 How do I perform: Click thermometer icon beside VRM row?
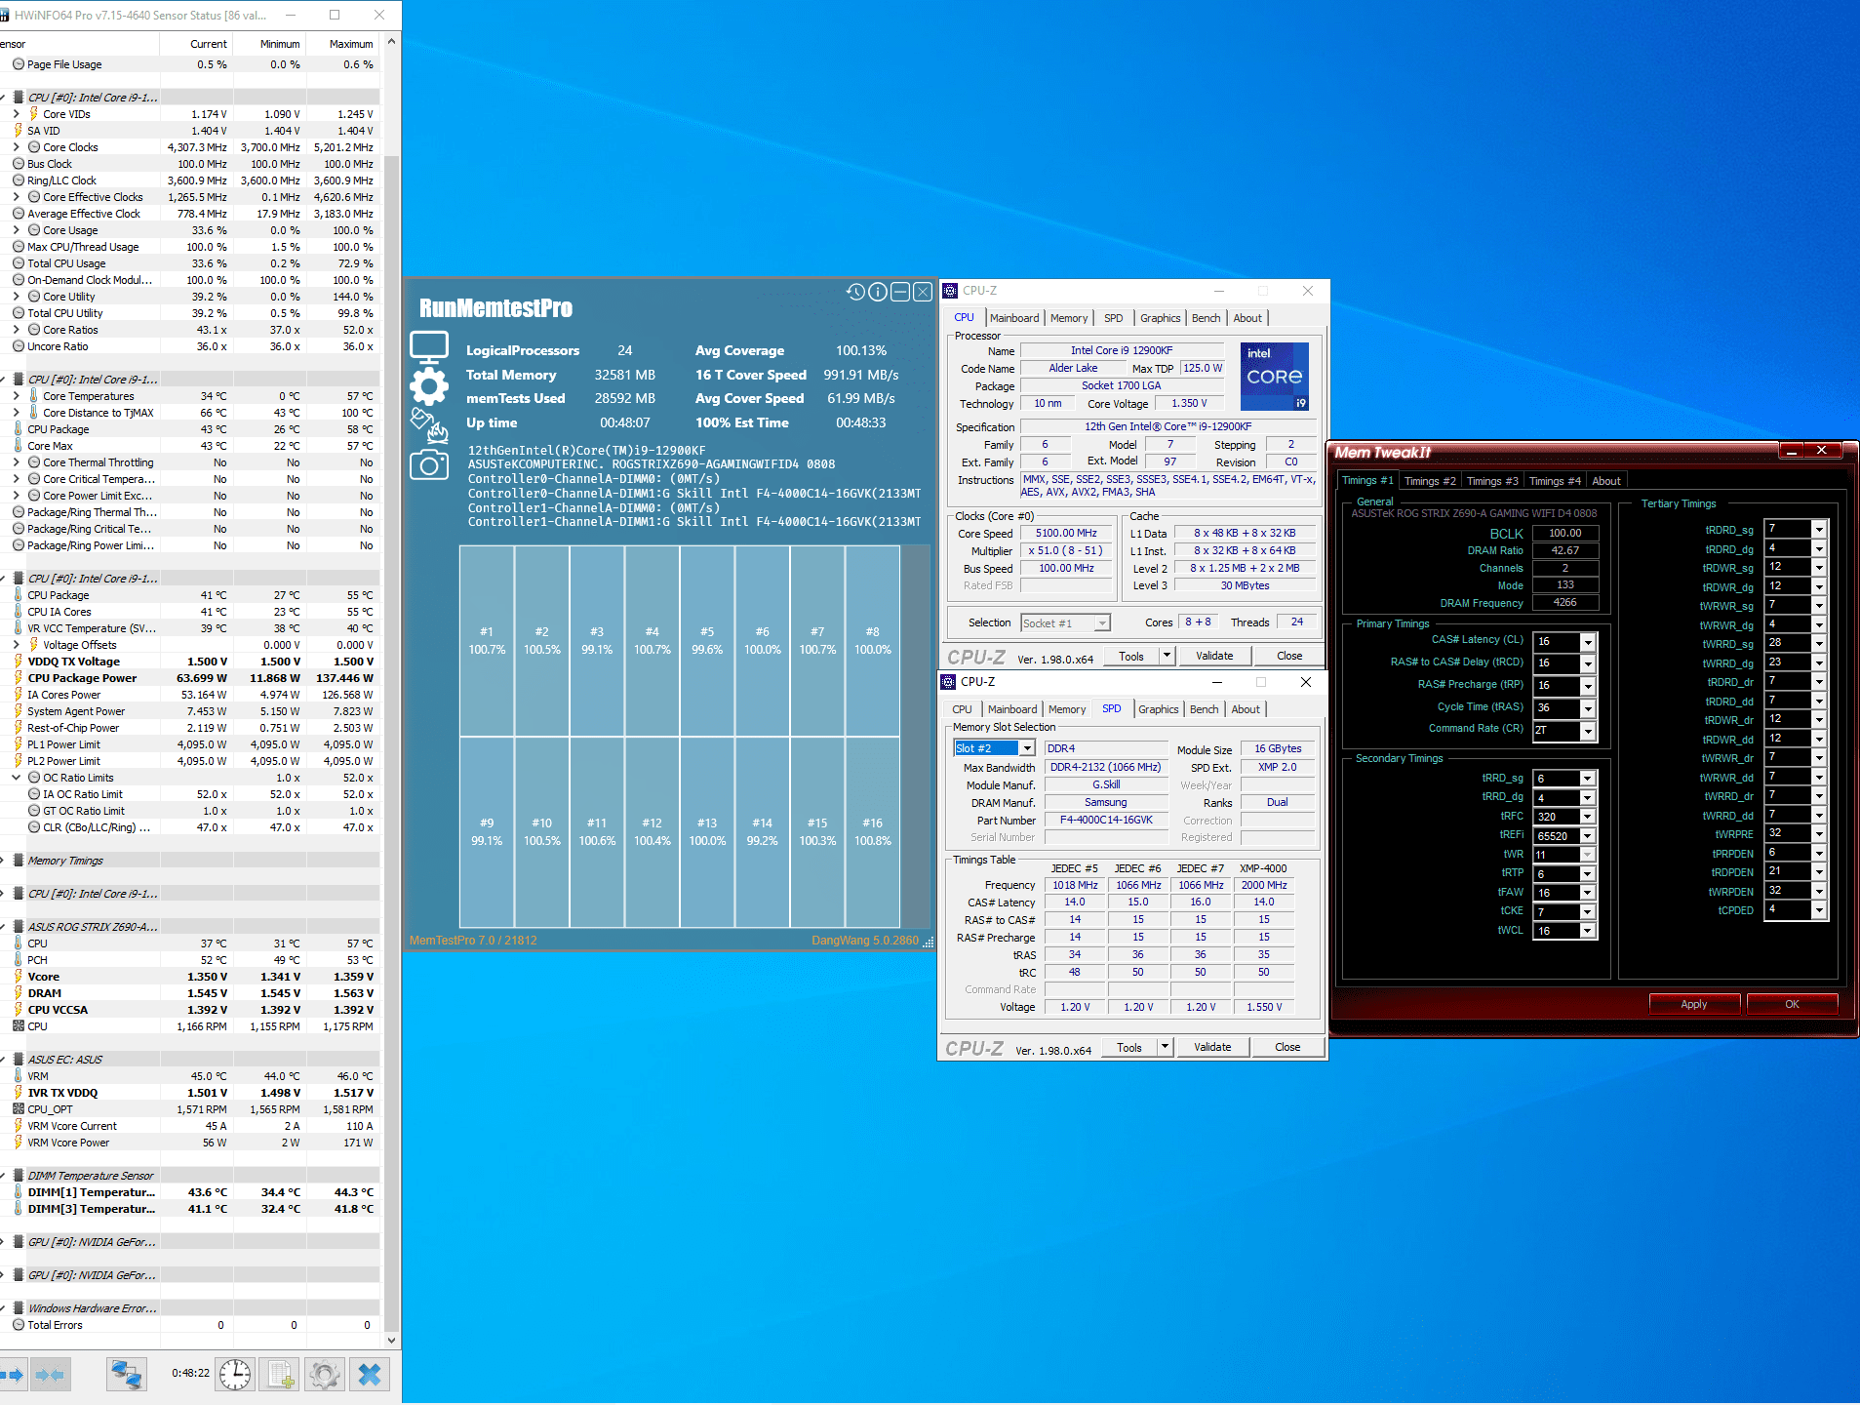[18, 1076]
